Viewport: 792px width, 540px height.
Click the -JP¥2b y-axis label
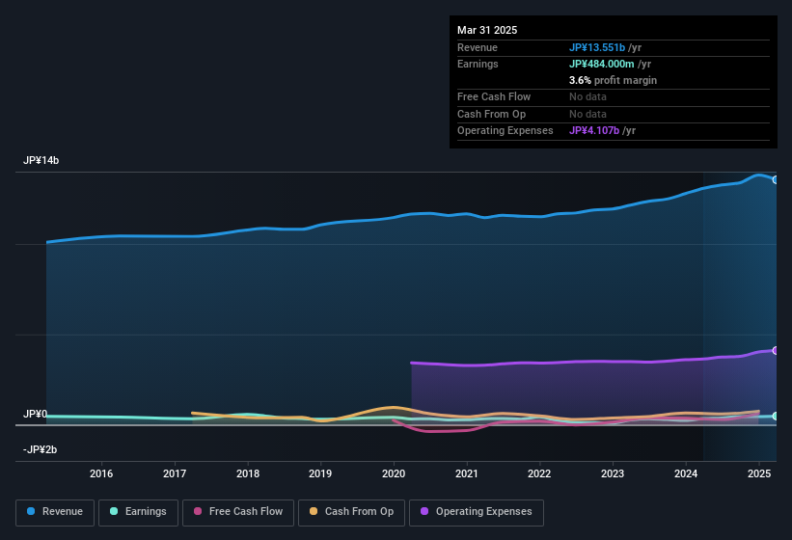click(x=40, y=449)
